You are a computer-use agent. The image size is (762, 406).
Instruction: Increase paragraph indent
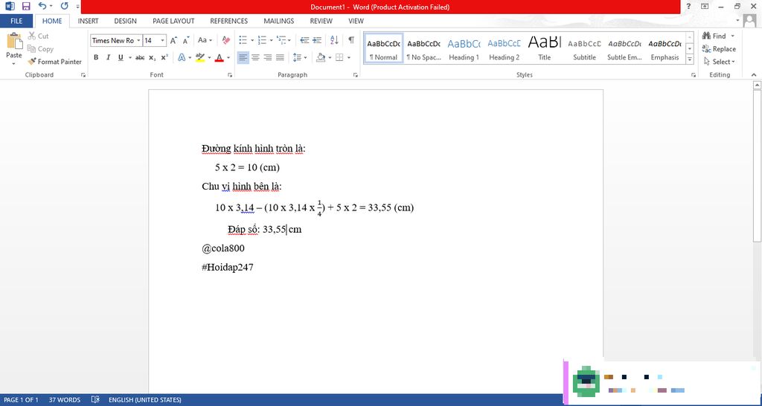coord(317,40)
